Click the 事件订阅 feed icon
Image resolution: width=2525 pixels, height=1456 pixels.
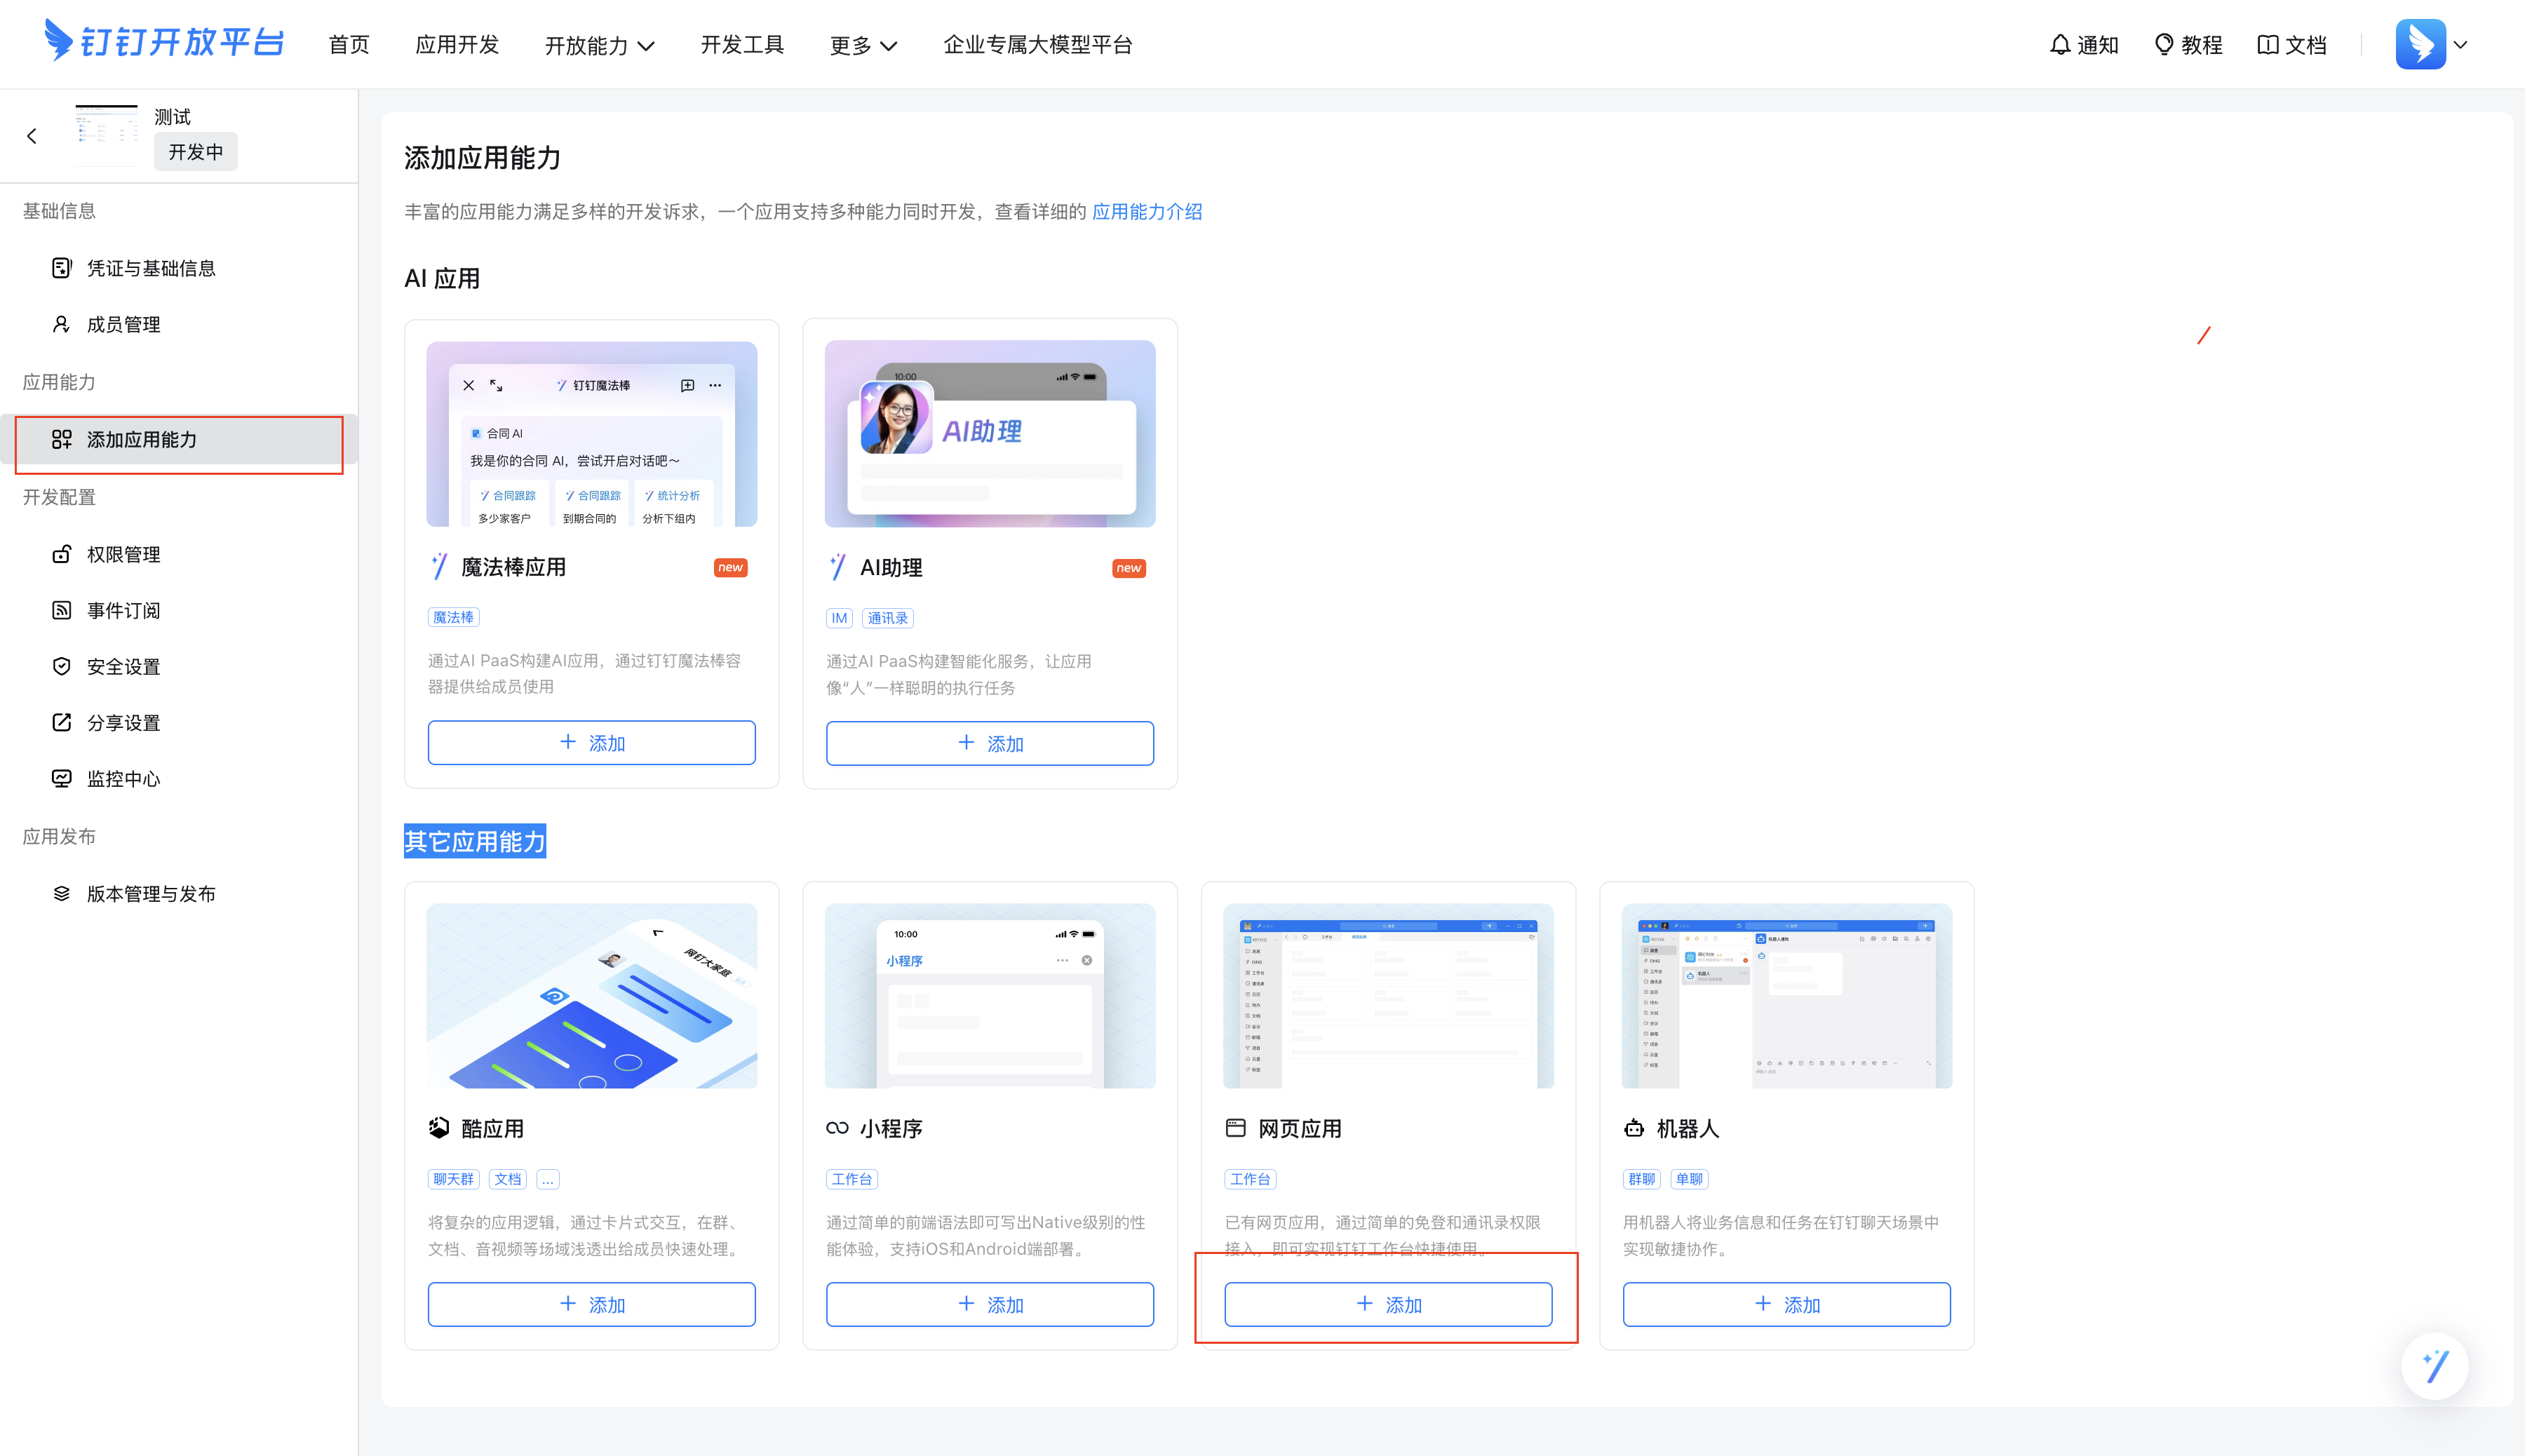click(x=62, y=610)
